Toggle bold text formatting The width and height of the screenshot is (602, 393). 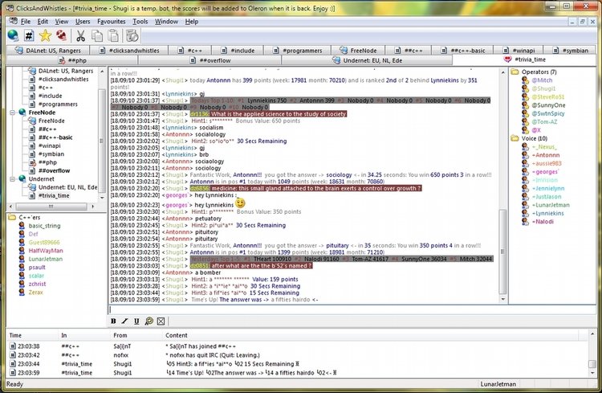tap(113, 321)
